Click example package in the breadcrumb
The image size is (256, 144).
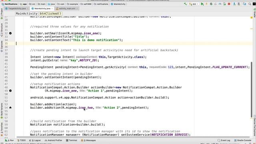[x=72, y=4]
